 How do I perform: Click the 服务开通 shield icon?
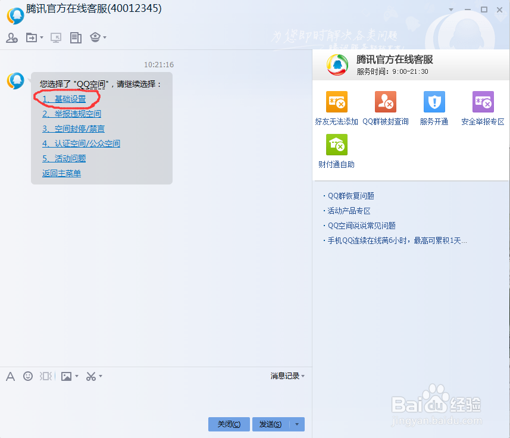click(x=434, y=102)
